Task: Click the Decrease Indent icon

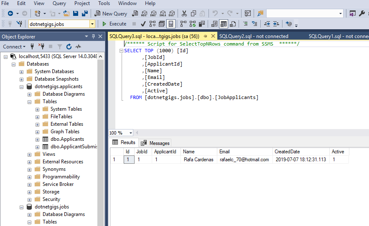Action: (x=267, y=24)
